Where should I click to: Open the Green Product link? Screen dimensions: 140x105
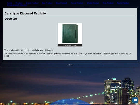[x=32, y=3]
